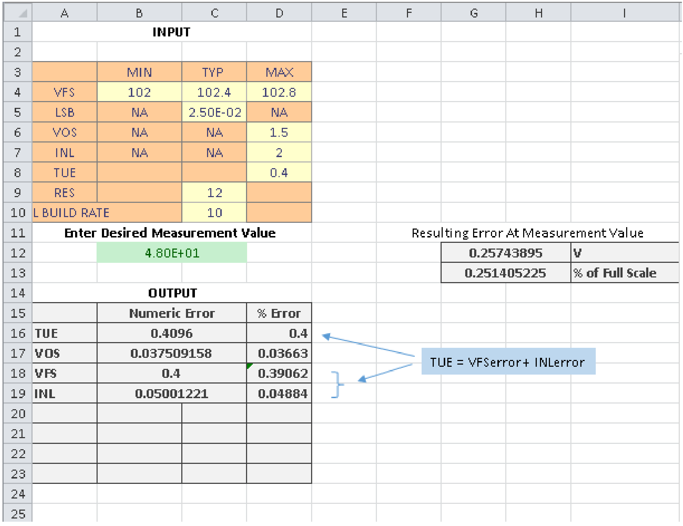This screenshot has width=683, height=526.
Task: Select the INPUT title cell
Action: point(172,32)
